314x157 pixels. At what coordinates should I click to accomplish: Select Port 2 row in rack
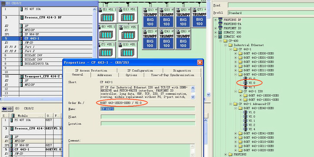[47, 51]
